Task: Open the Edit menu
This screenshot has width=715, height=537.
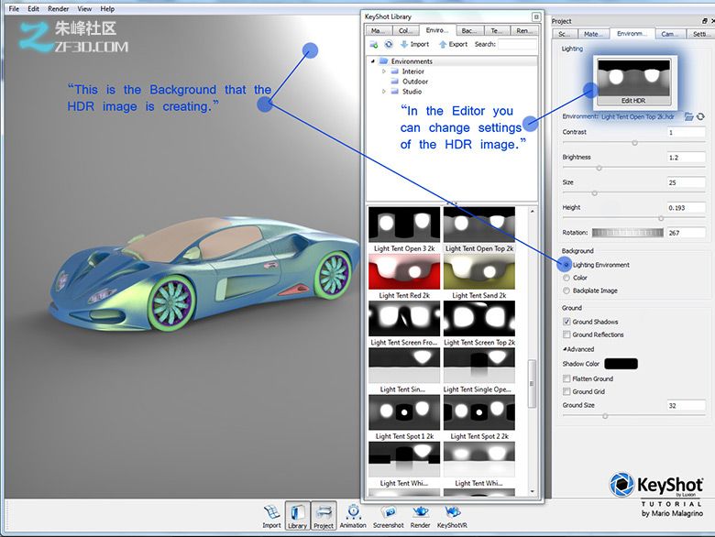Action: [33, 8]
